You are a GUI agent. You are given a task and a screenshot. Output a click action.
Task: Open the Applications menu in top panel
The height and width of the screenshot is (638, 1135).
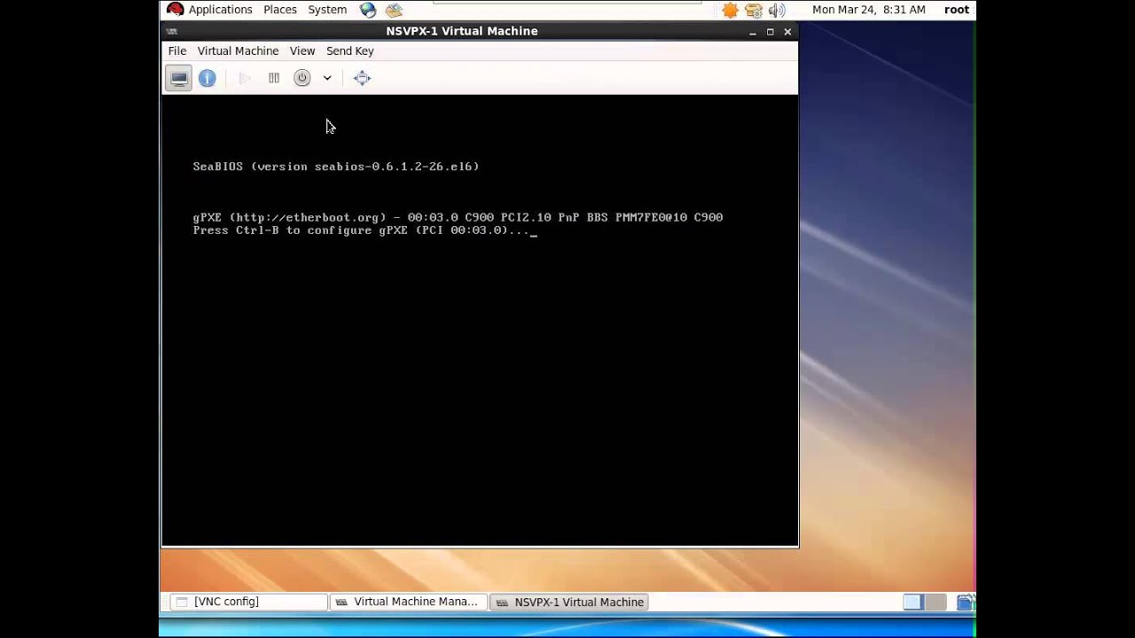220,10
